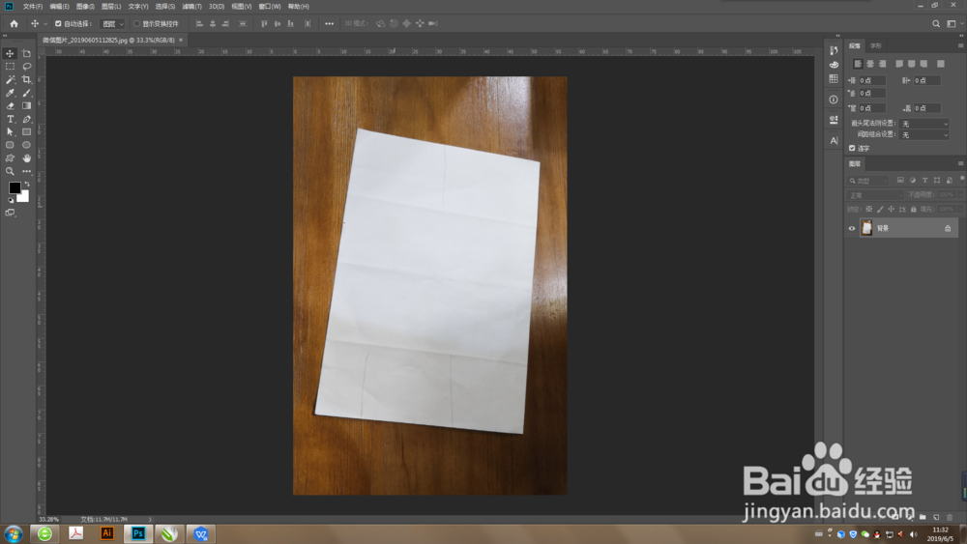
Task: Enable the Show Transform Controls checkbox
Action: click(x=137, y=24)
